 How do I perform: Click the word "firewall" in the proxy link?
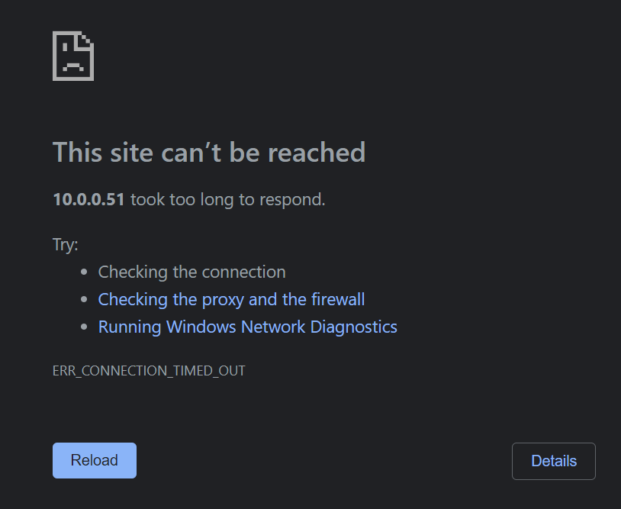pyautogui.click(x=338, y=299)
